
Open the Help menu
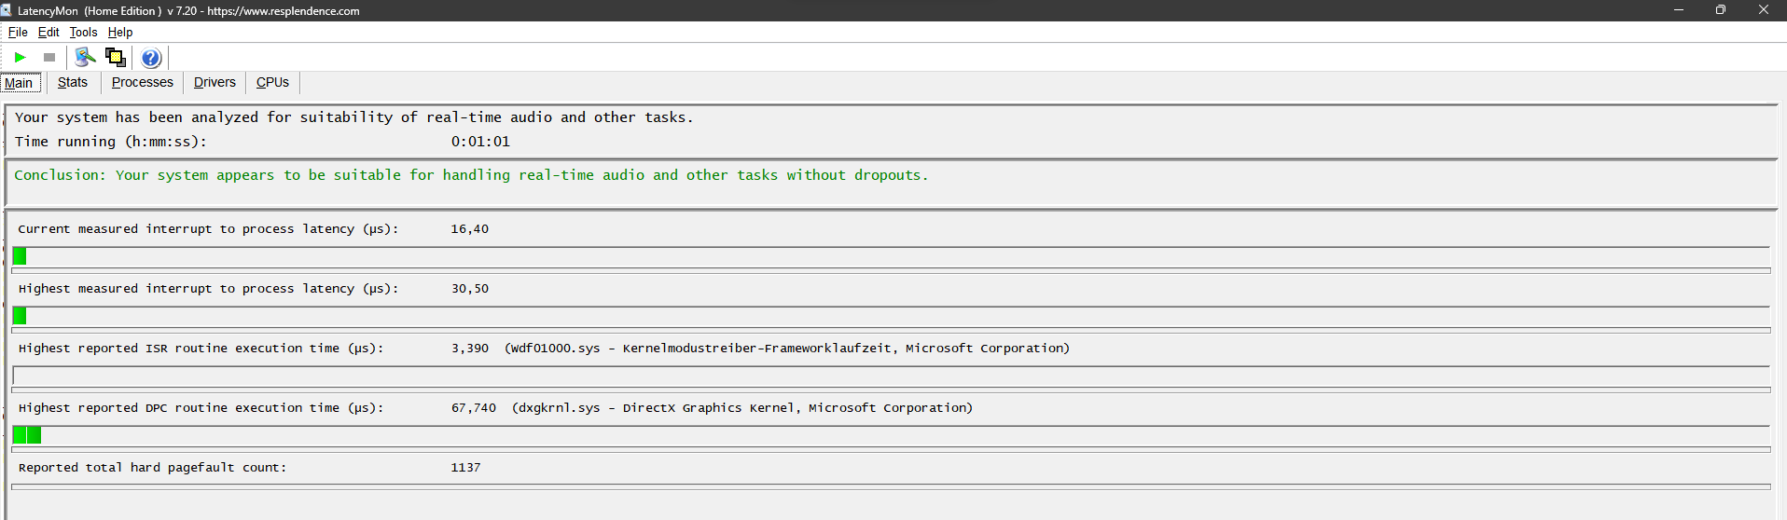click(x=120, y=32)
